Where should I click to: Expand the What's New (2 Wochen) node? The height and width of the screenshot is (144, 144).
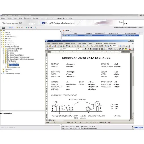[1, 73]
